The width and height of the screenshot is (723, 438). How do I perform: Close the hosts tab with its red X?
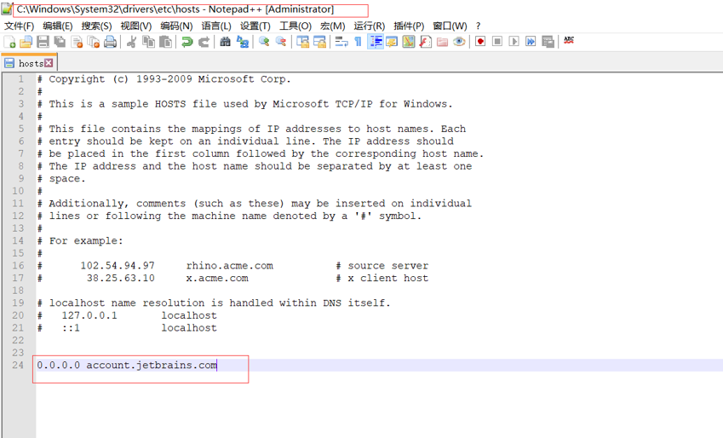(49, 63)
